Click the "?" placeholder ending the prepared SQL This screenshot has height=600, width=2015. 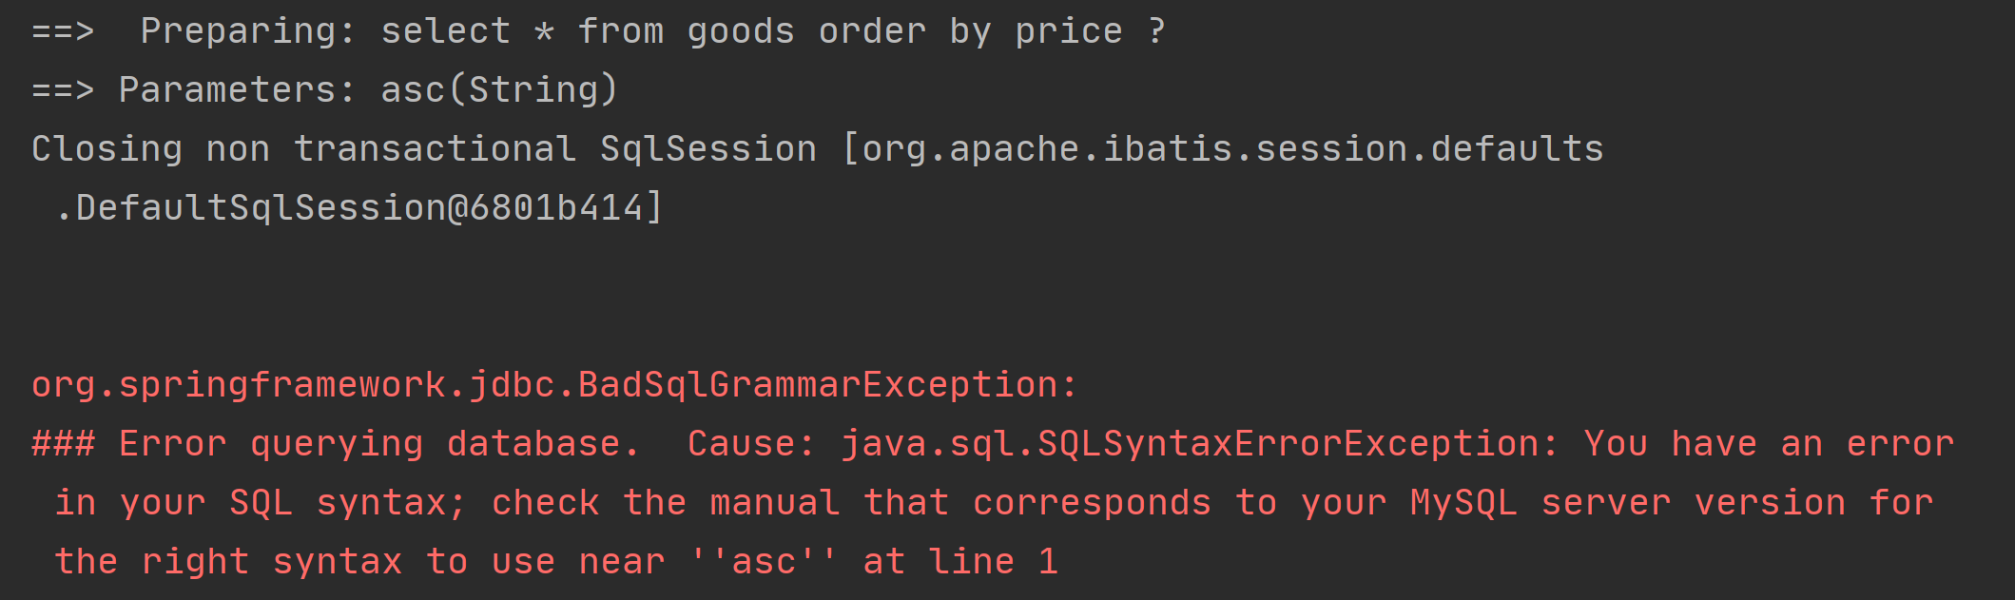[1156, 31]
